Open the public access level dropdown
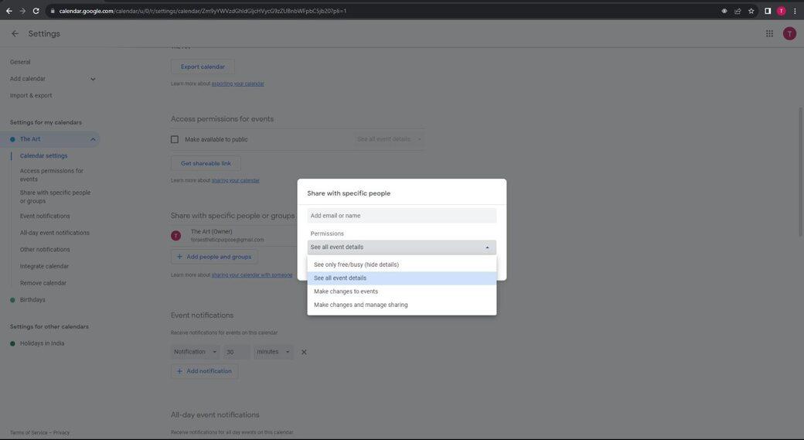This screenshot has height=440, width=804. (x=389, y=139)
